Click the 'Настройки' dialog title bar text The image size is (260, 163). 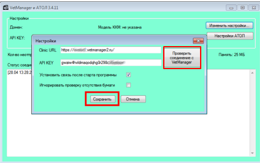[x=46, y=41]
